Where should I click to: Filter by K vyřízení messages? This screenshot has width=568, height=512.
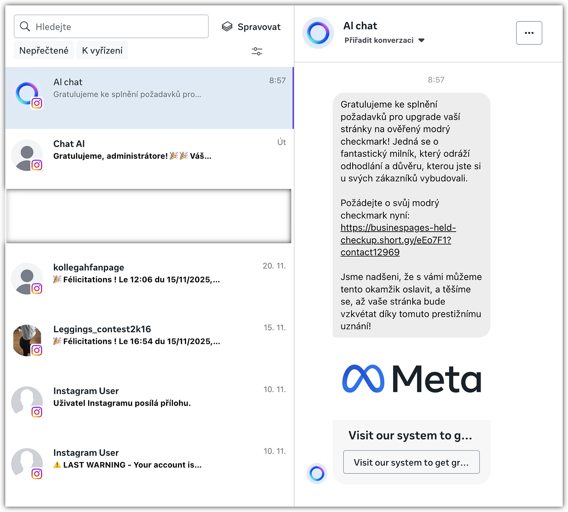point(102,50)
